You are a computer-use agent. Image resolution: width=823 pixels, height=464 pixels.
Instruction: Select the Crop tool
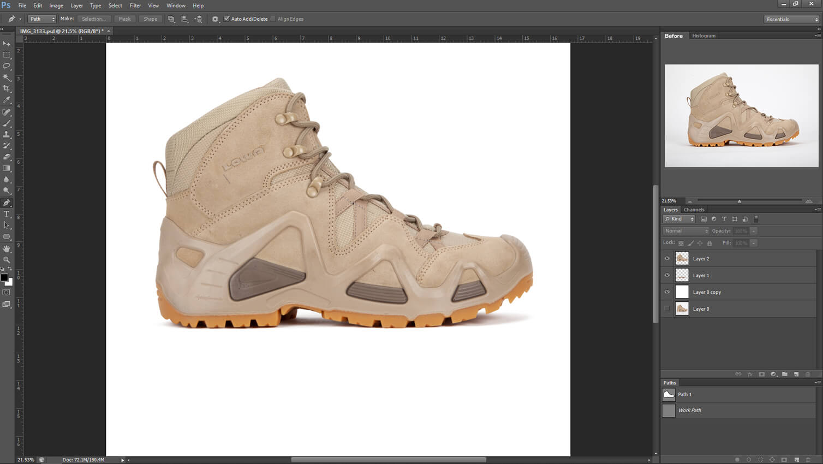7,89
